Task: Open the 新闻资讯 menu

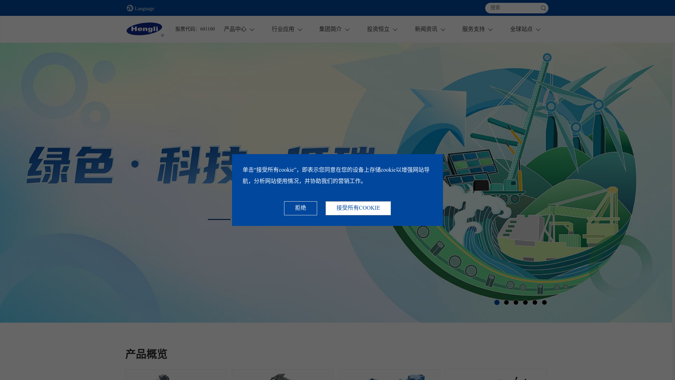Action: (x=426, y=29)
